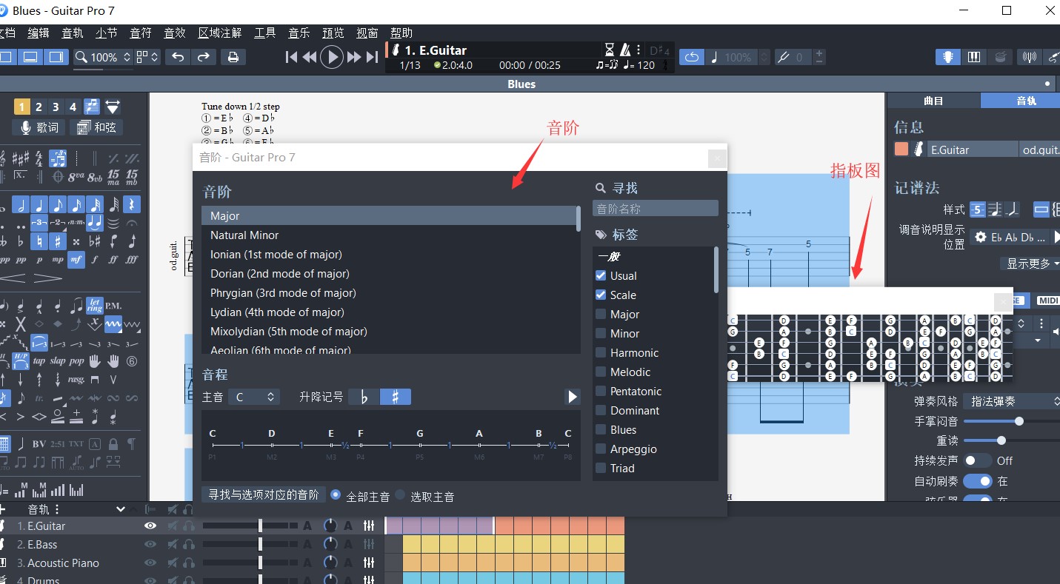Play the selected scale preview
Image resolution: width=1060 pixels, height=584 pixels.
click(x=572, y=397)
